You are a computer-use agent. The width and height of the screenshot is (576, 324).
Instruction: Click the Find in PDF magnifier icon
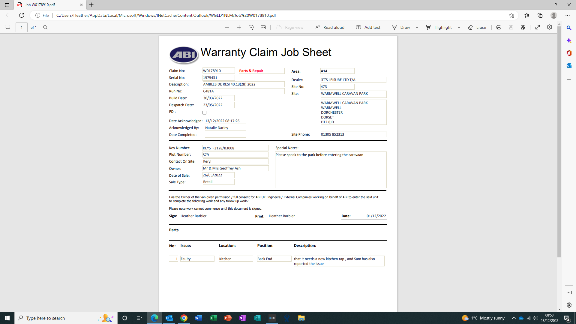pyautogui.click(x=45, y=27)
